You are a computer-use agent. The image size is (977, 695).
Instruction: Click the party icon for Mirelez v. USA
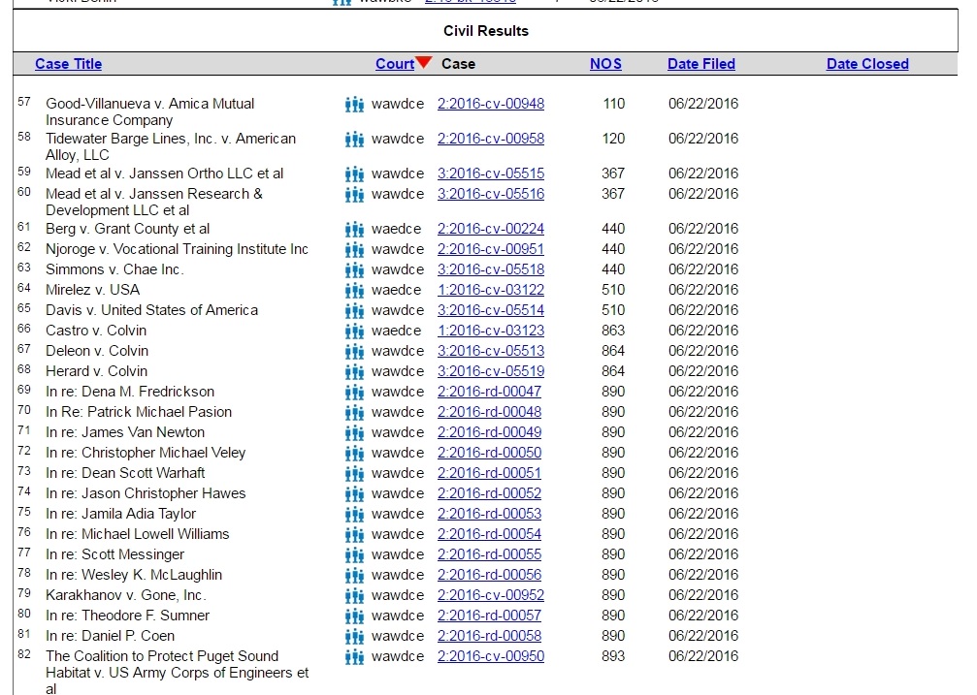354,290
